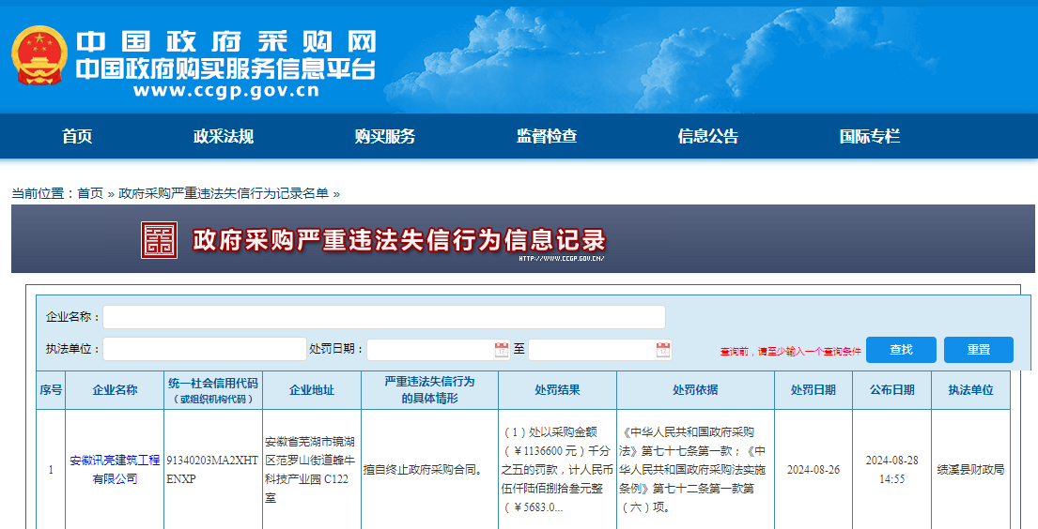Open the end date calendar icon

pos(663,350)
